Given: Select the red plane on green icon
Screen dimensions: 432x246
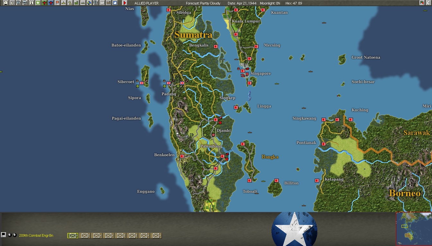Looking at the screenshot, I should click(44, 3).
